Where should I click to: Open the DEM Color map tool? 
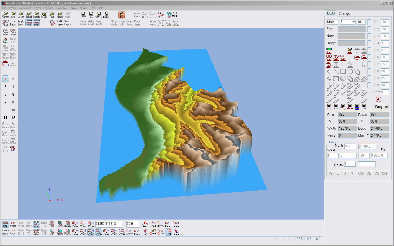[x=13, y=32]
